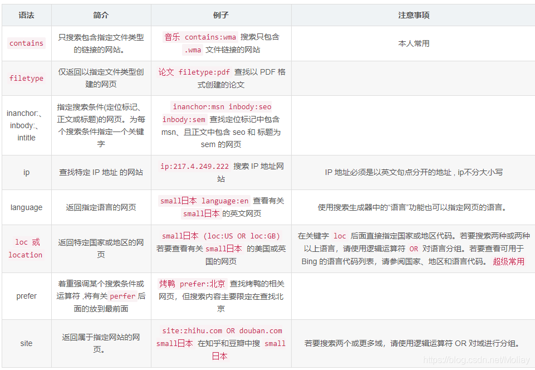Select the inanchor:、inbody:、intitle cell

26,125
